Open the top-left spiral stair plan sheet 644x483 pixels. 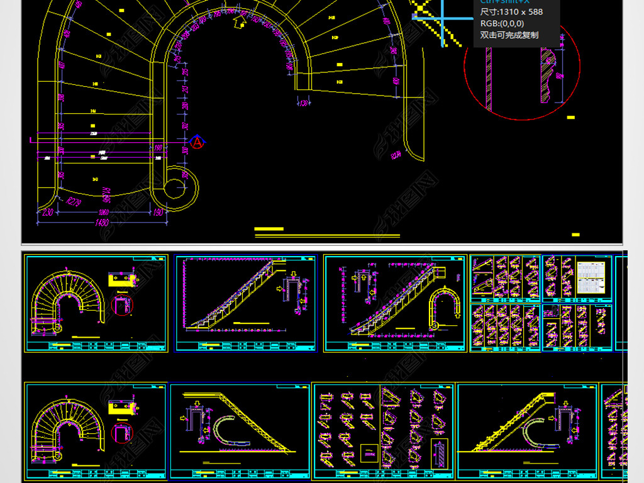tap(96, 303)
